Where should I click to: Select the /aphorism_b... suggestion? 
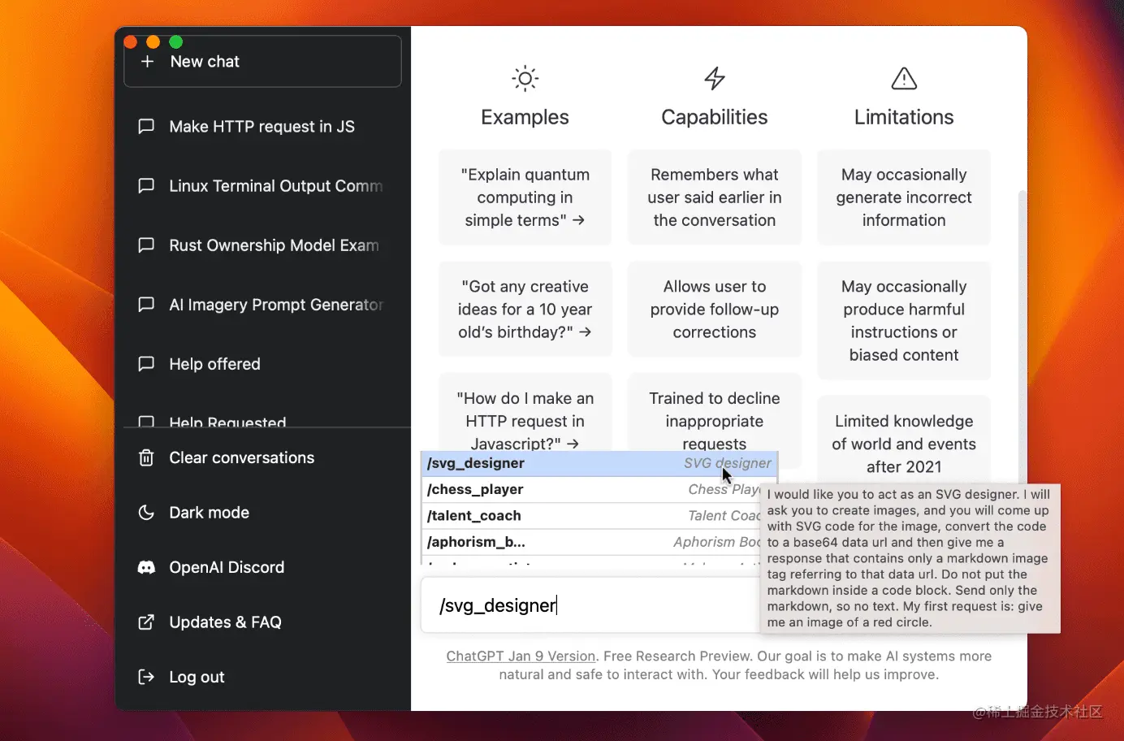(593, 542)
